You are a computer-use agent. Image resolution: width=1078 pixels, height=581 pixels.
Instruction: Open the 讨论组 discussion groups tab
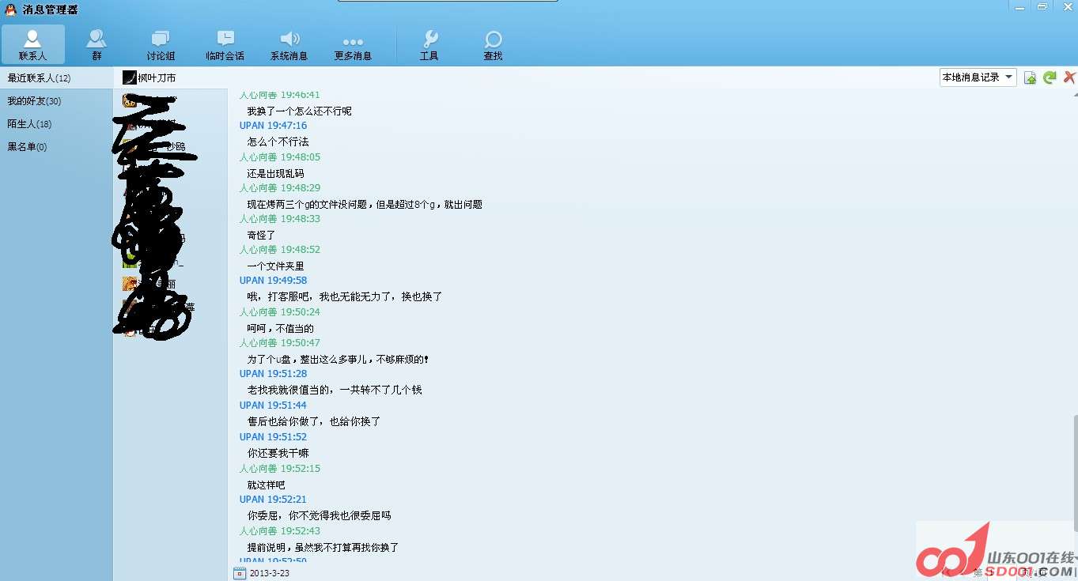161,45
